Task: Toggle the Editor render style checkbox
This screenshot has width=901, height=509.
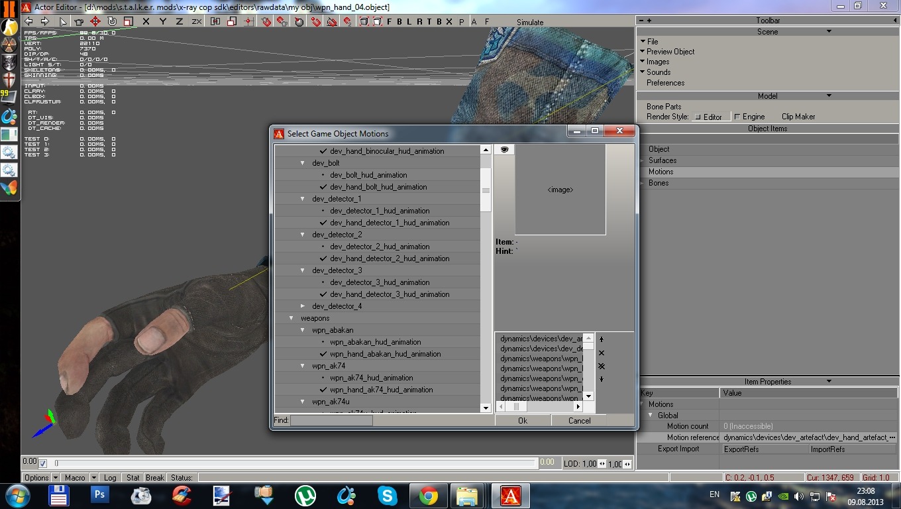Action: tap(698, 117)
